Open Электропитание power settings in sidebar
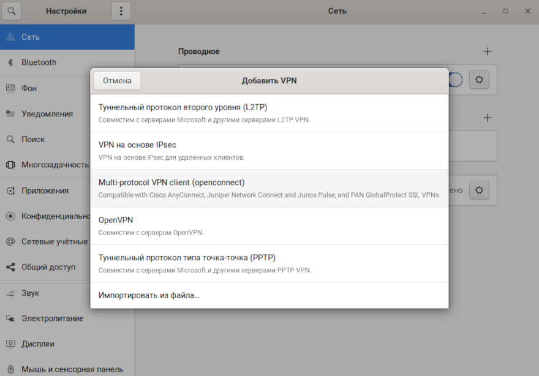539x376 pixels. 52,318
